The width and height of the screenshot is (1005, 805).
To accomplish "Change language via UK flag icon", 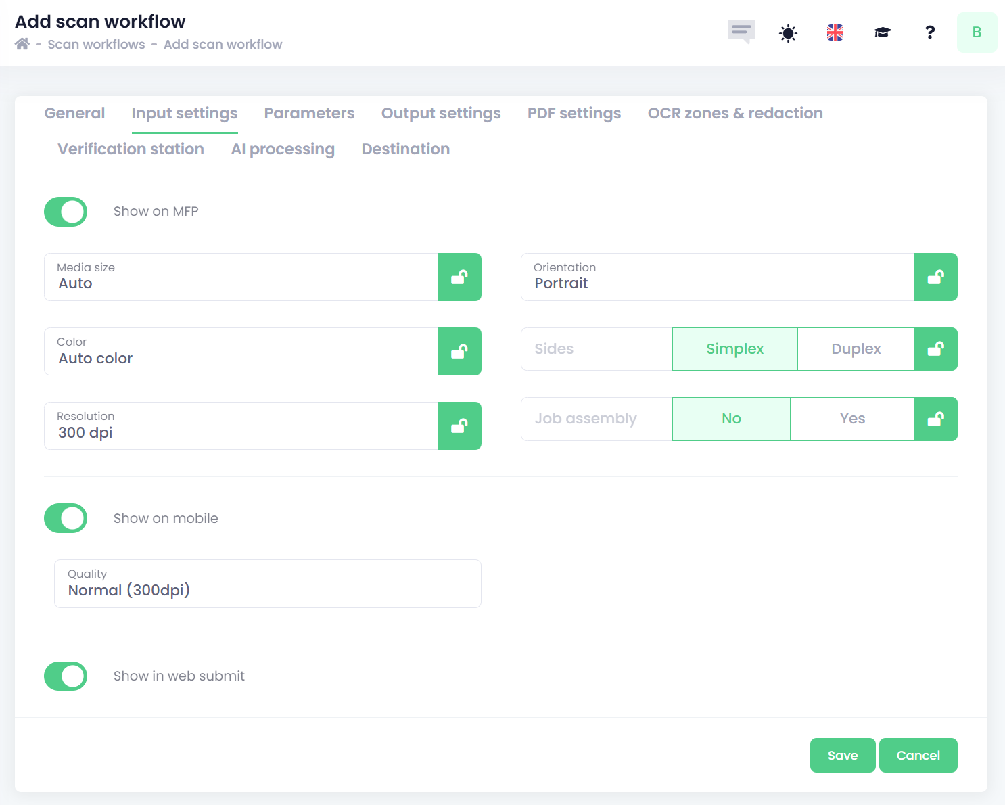I will pos(835,32).
